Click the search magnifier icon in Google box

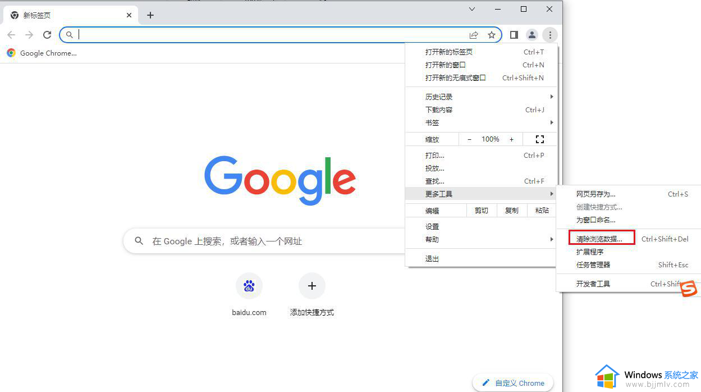click(139, 241)
